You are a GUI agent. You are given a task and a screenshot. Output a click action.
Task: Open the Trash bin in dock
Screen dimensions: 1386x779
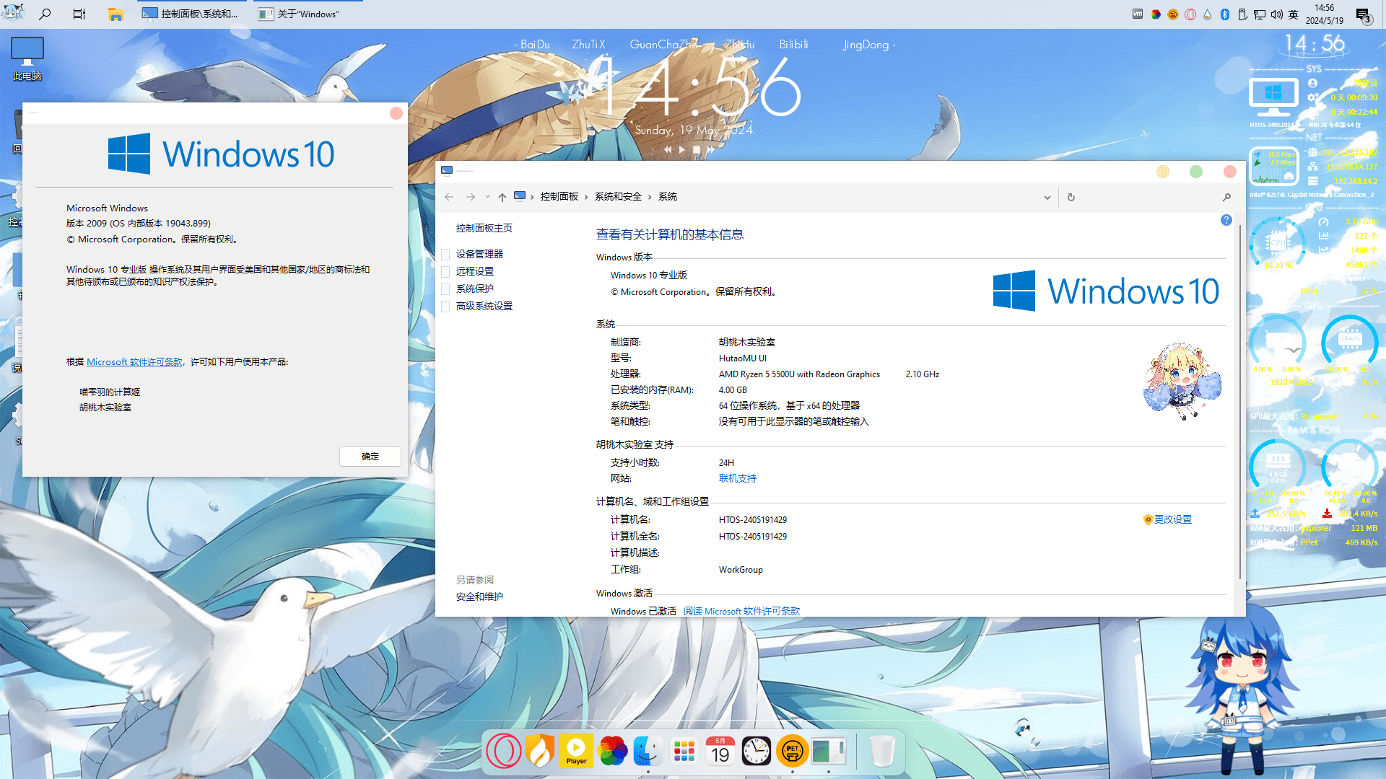coord(882,751)
